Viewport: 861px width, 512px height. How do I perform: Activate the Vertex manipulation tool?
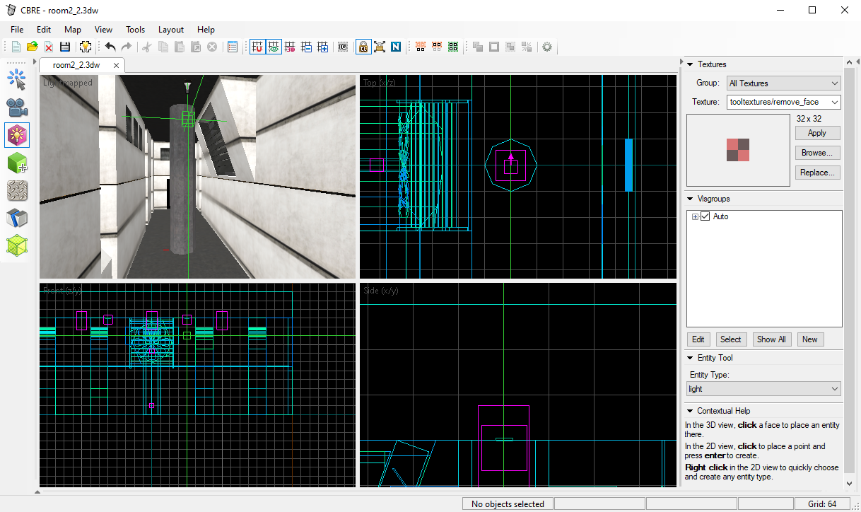pyautogui.click(x=17, y=246)
